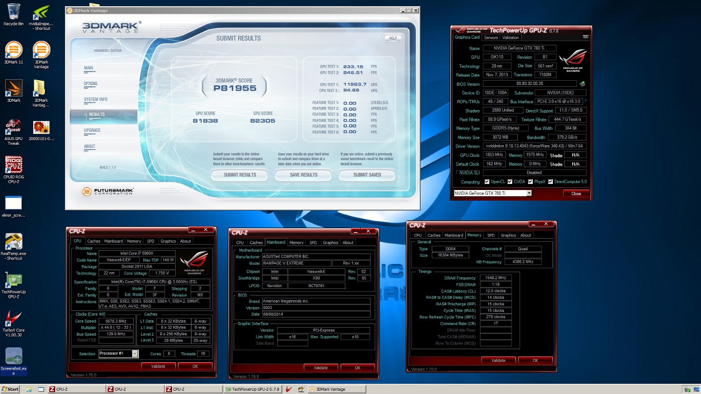Click the GPU score value 81838
701x394 pixels.
tap(206, 121)
